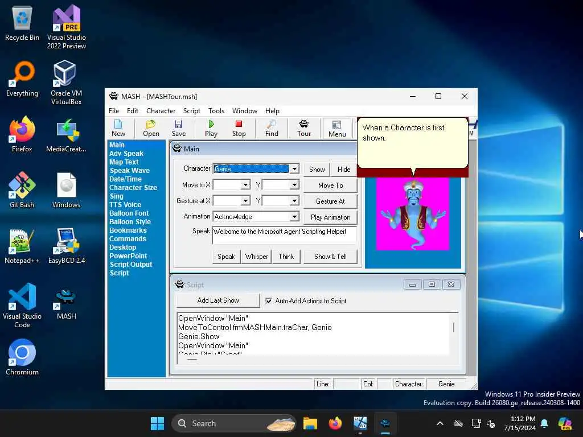Select Visual Studio 2022 Preview desktop icon
This screenshot has height=437, width=583.
point(67,27)
